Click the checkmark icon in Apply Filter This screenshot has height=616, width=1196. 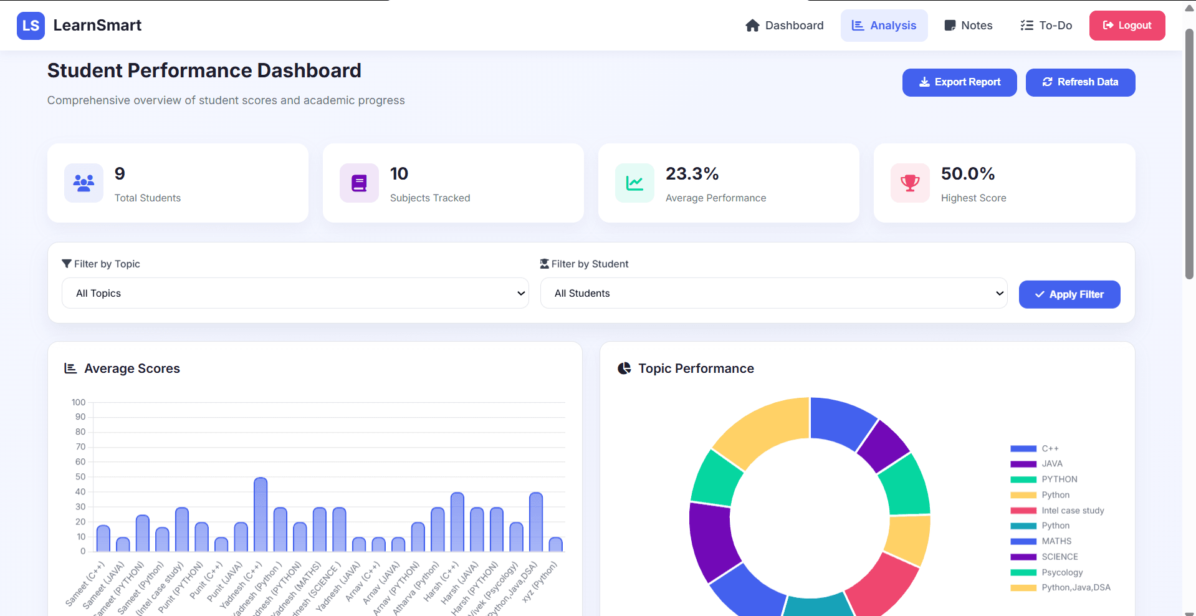pyautogui.click(x=1040, y=294)
